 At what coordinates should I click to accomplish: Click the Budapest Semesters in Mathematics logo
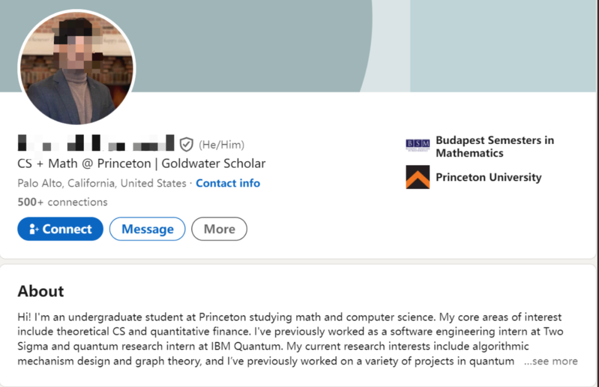click(x=418, y=146)
